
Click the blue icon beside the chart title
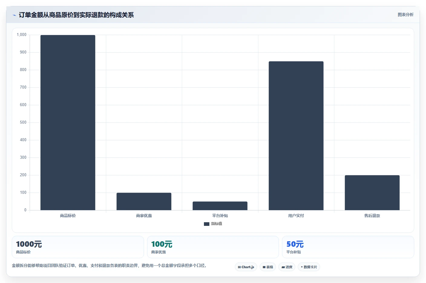pos(14,15)
